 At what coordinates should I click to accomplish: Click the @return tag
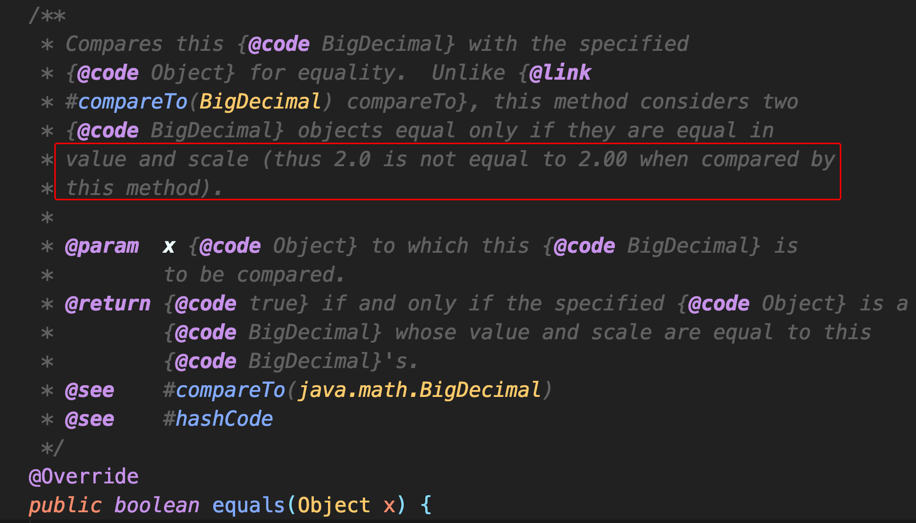coord(108,304)
